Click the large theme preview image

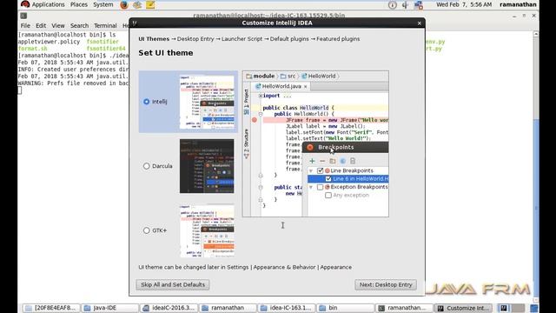(315, 143)
